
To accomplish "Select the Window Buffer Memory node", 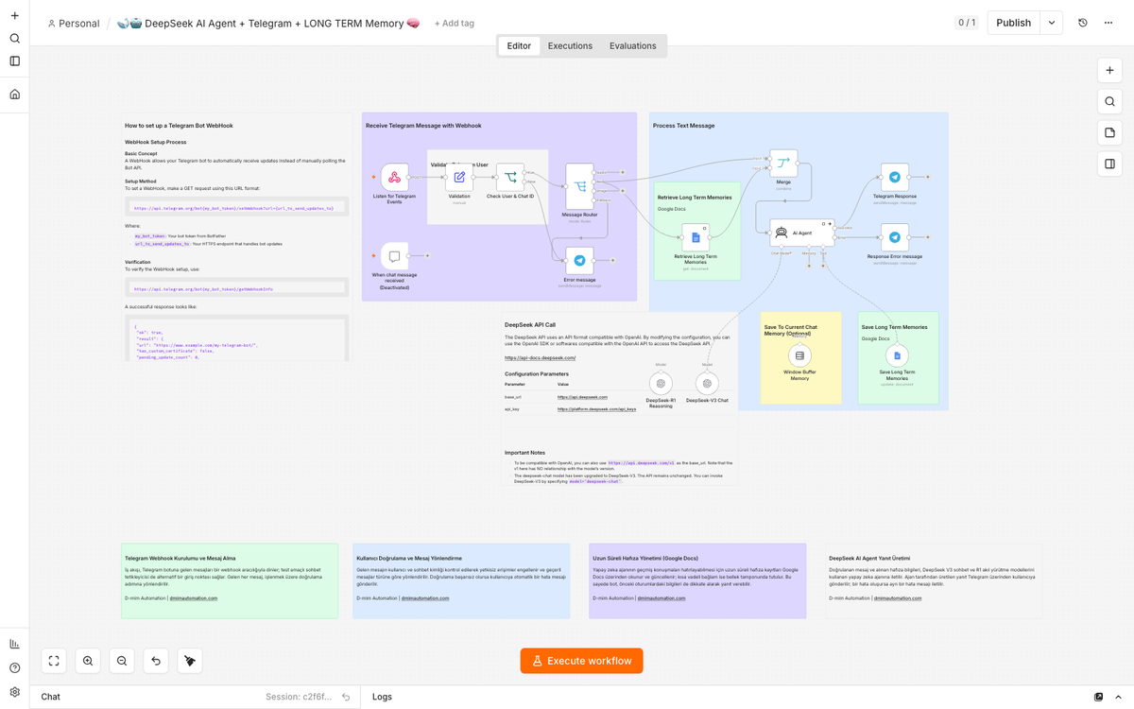I will click(x=799, y=355).
